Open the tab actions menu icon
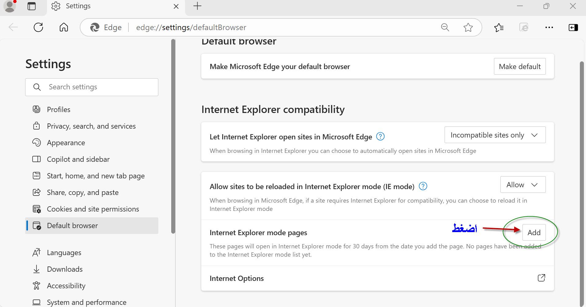This screenshot has height=307, width=586. pyautogui.click(x=32, y=6)
